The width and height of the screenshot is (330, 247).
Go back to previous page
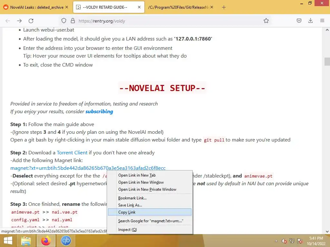click(8, 21)
